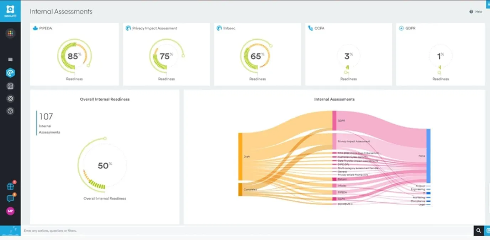Screen dimensions: 490x240
Task: Click the Draft node in the Sankey chart
Action: (240, 156)
